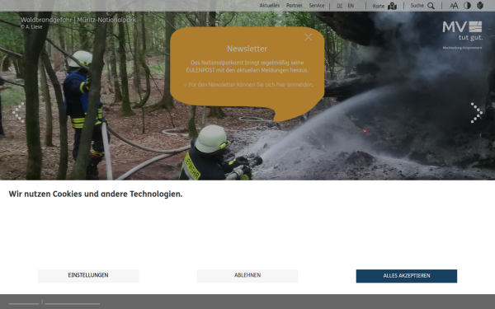This screenshot has width=495, height=309.
Task: Open the Service menu
Action: tap(317, 6)
